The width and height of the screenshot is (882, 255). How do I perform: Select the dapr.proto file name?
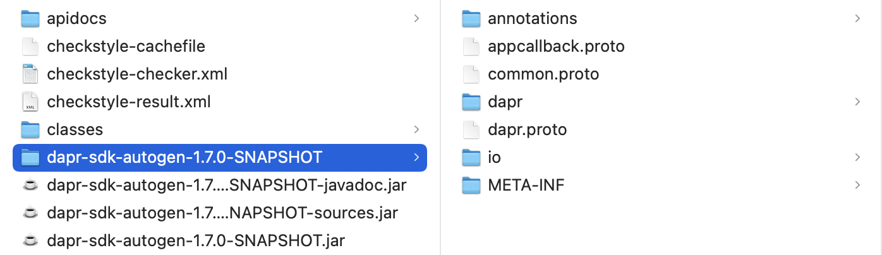[527, 130]
